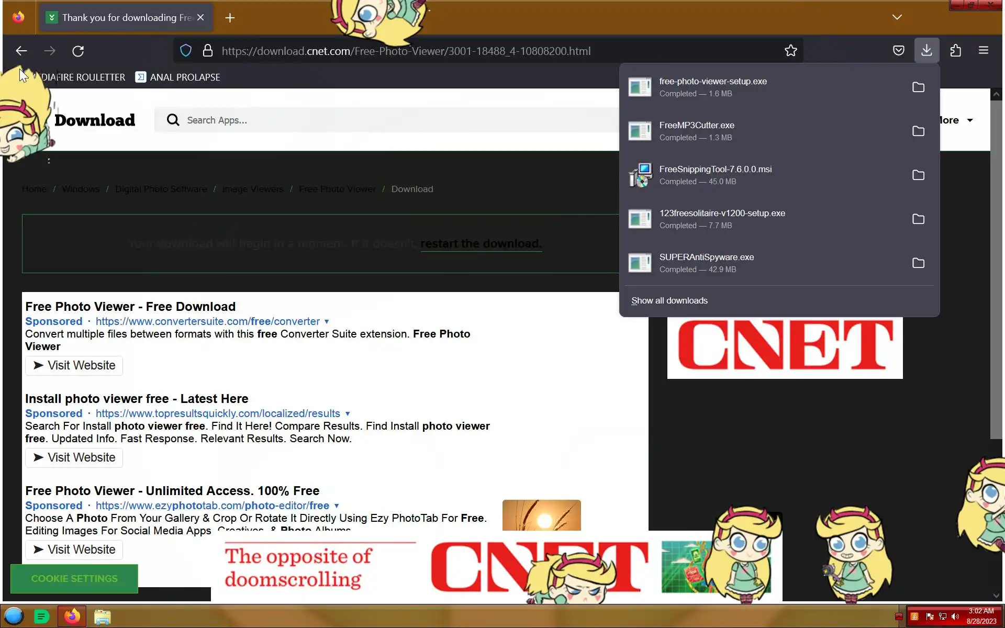Open the list all tabs chevron
1005x628 pixels.
(897, 17)
